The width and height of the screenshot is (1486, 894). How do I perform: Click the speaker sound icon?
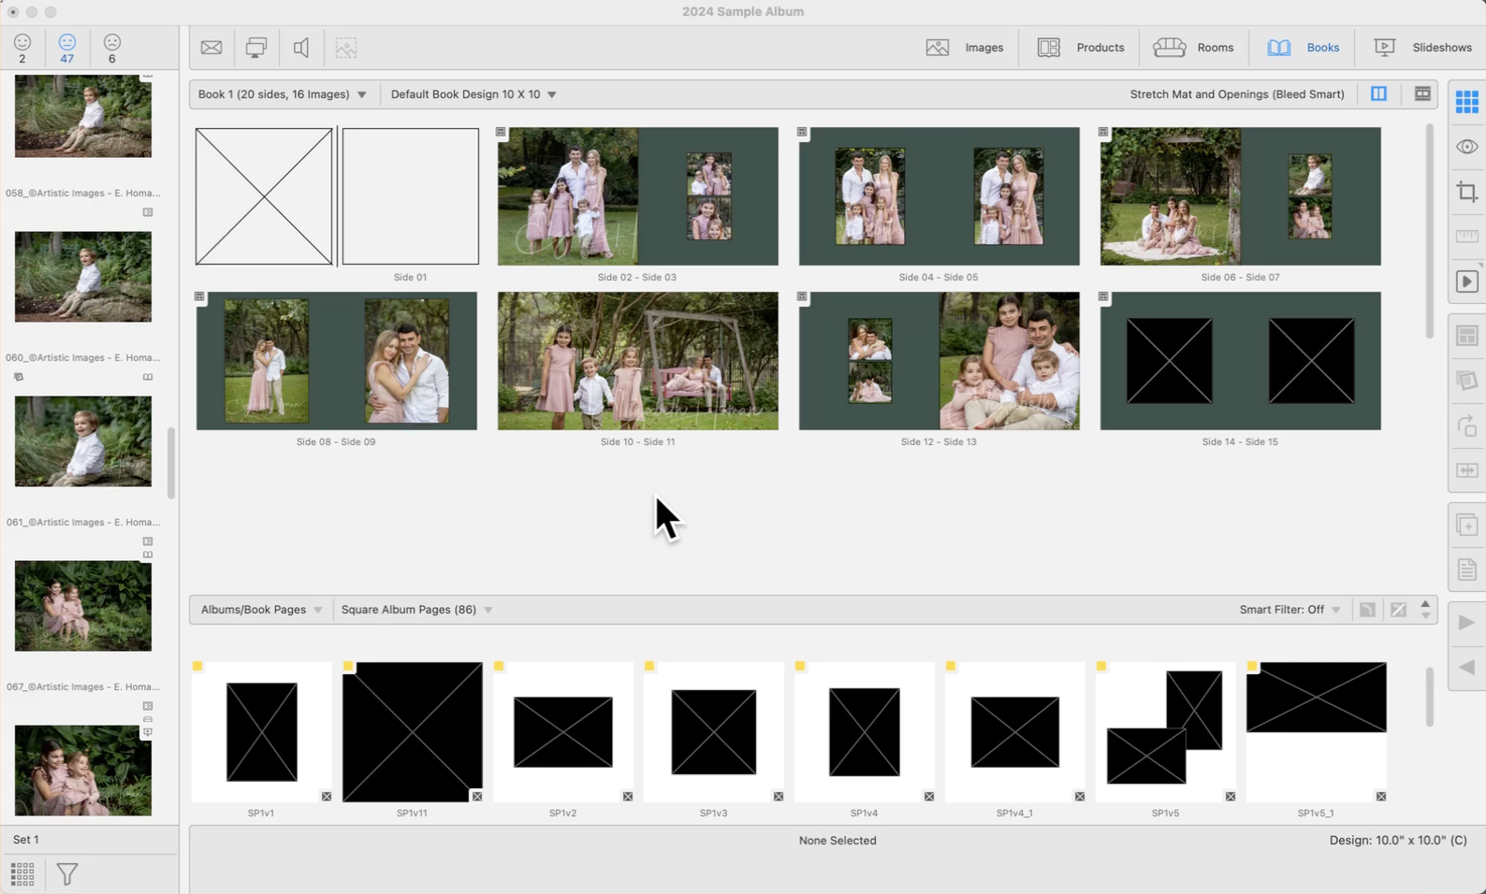300,48
